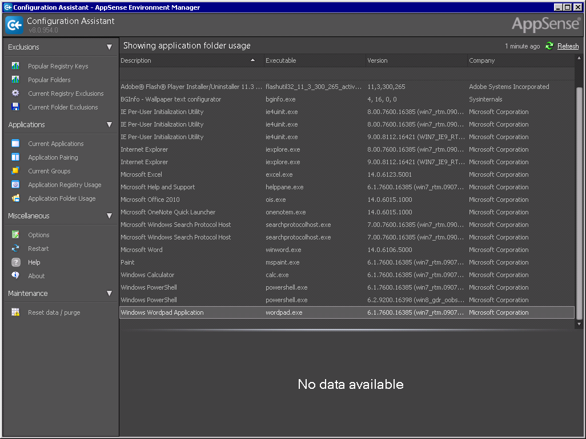Click the Refresh link
586x439 pixels.
pyautogui.click(x=568, y=46)
